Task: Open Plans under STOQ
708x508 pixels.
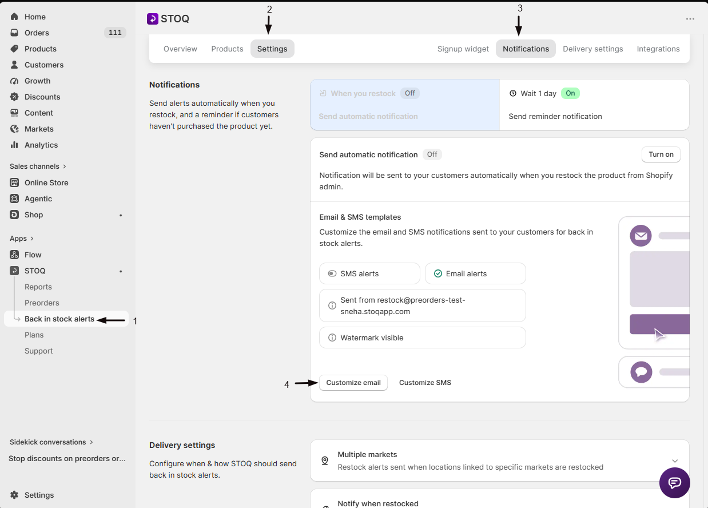Action: (34, 335)
